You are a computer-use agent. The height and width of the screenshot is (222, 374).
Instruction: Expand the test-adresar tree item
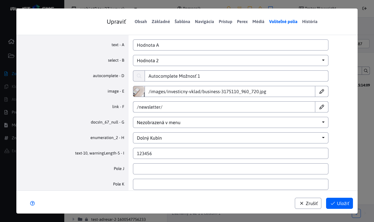[73, 219]
